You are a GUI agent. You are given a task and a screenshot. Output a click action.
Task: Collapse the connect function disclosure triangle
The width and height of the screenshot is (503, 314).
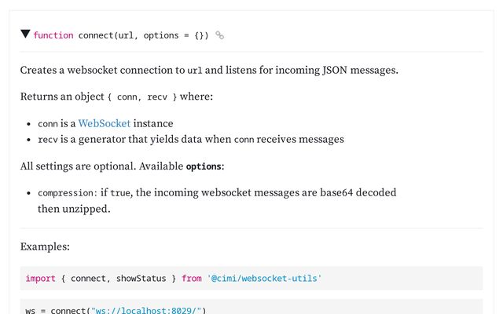(x=25, y=34)
